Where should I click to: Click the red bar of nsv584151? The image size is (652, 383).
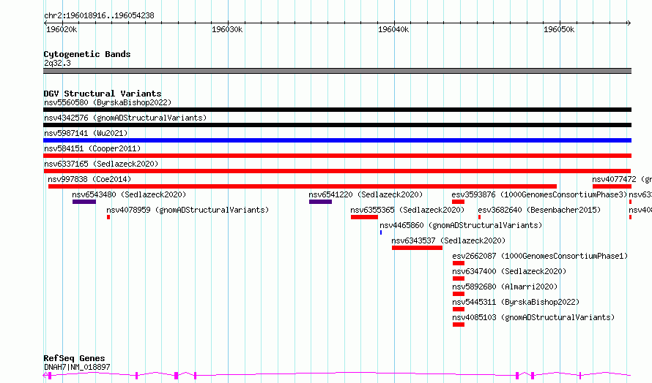coord(337,156)
